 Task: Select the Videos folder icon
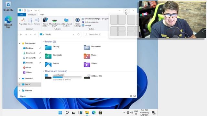pyautogui.click(x=87, y=64)
